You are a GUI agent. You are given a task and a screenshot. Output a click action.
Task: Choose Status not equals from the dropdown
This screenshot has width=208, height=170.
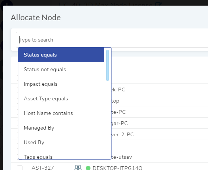click(61, 70)
